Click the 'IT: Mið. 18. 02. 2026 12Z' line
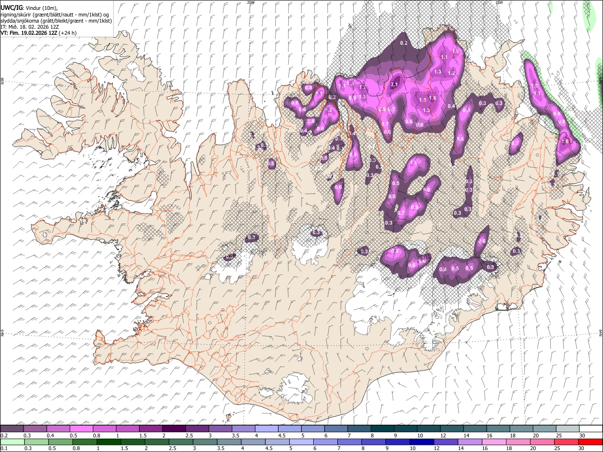Viewport: 603px width, 452px height. [30, 27]
